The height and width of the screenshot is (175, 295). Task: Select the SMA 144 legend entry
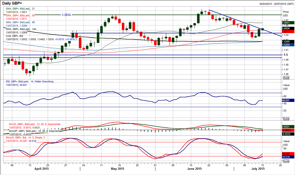21,29
